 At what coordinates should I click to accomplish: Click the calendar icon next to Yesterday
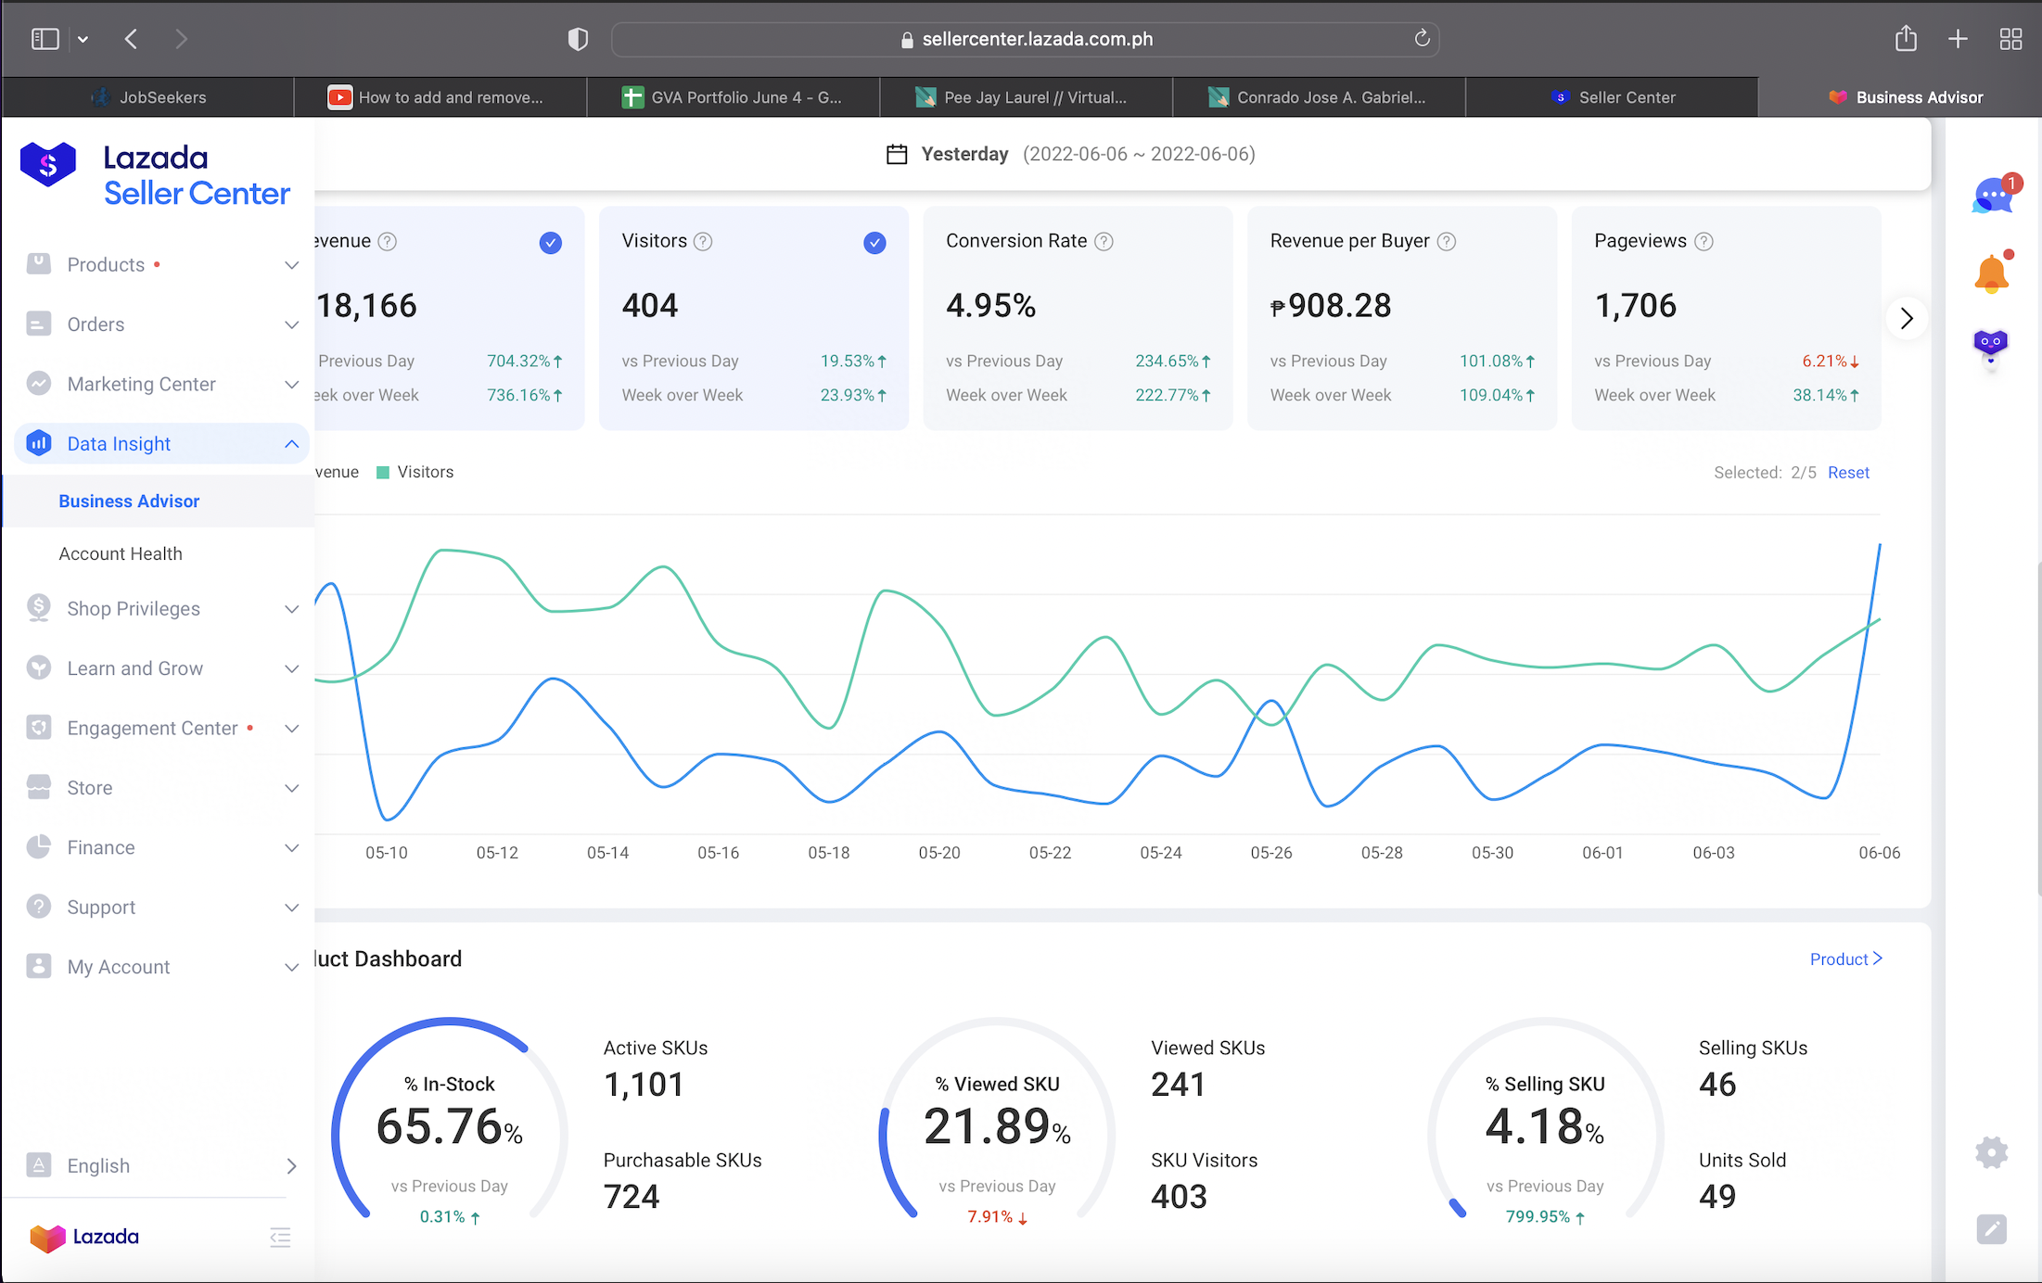896,154
